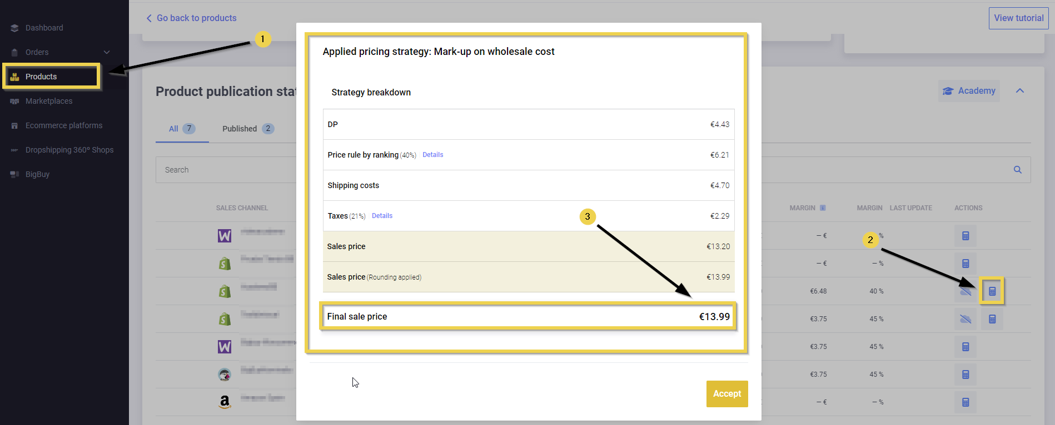
Task: Toggle visibility on the 40% margin row
Action: click(x=966, y=291)
